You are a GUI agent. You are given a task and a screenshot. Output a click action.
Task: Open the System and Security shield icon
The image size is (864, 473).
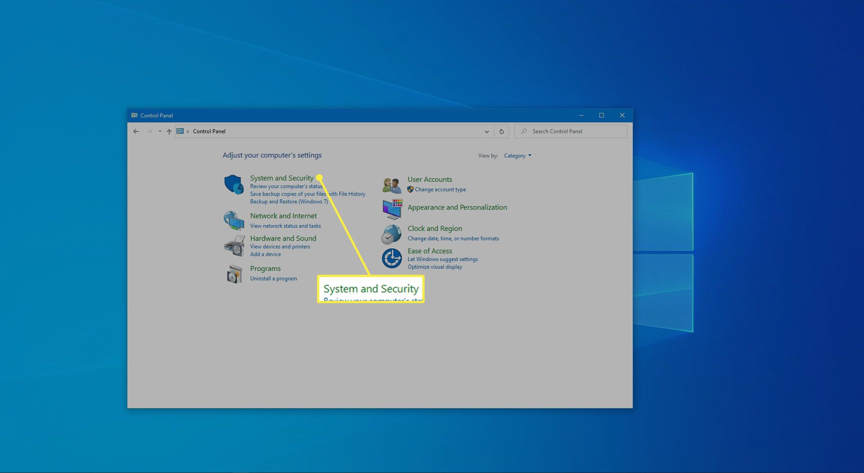(234, 185)
